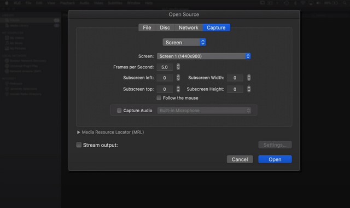Open the VLC menu in menu bar
This screenshot has height=208, width=350.
point(17,3)
